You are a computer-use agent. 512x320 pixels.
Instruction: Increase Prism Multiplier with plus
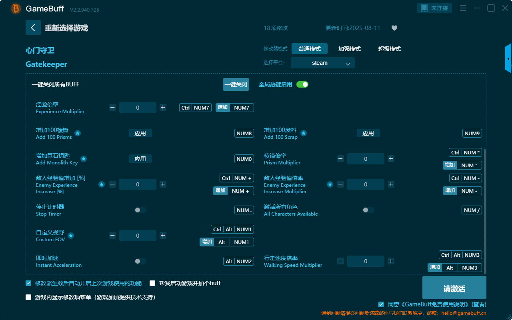(391, 159)
